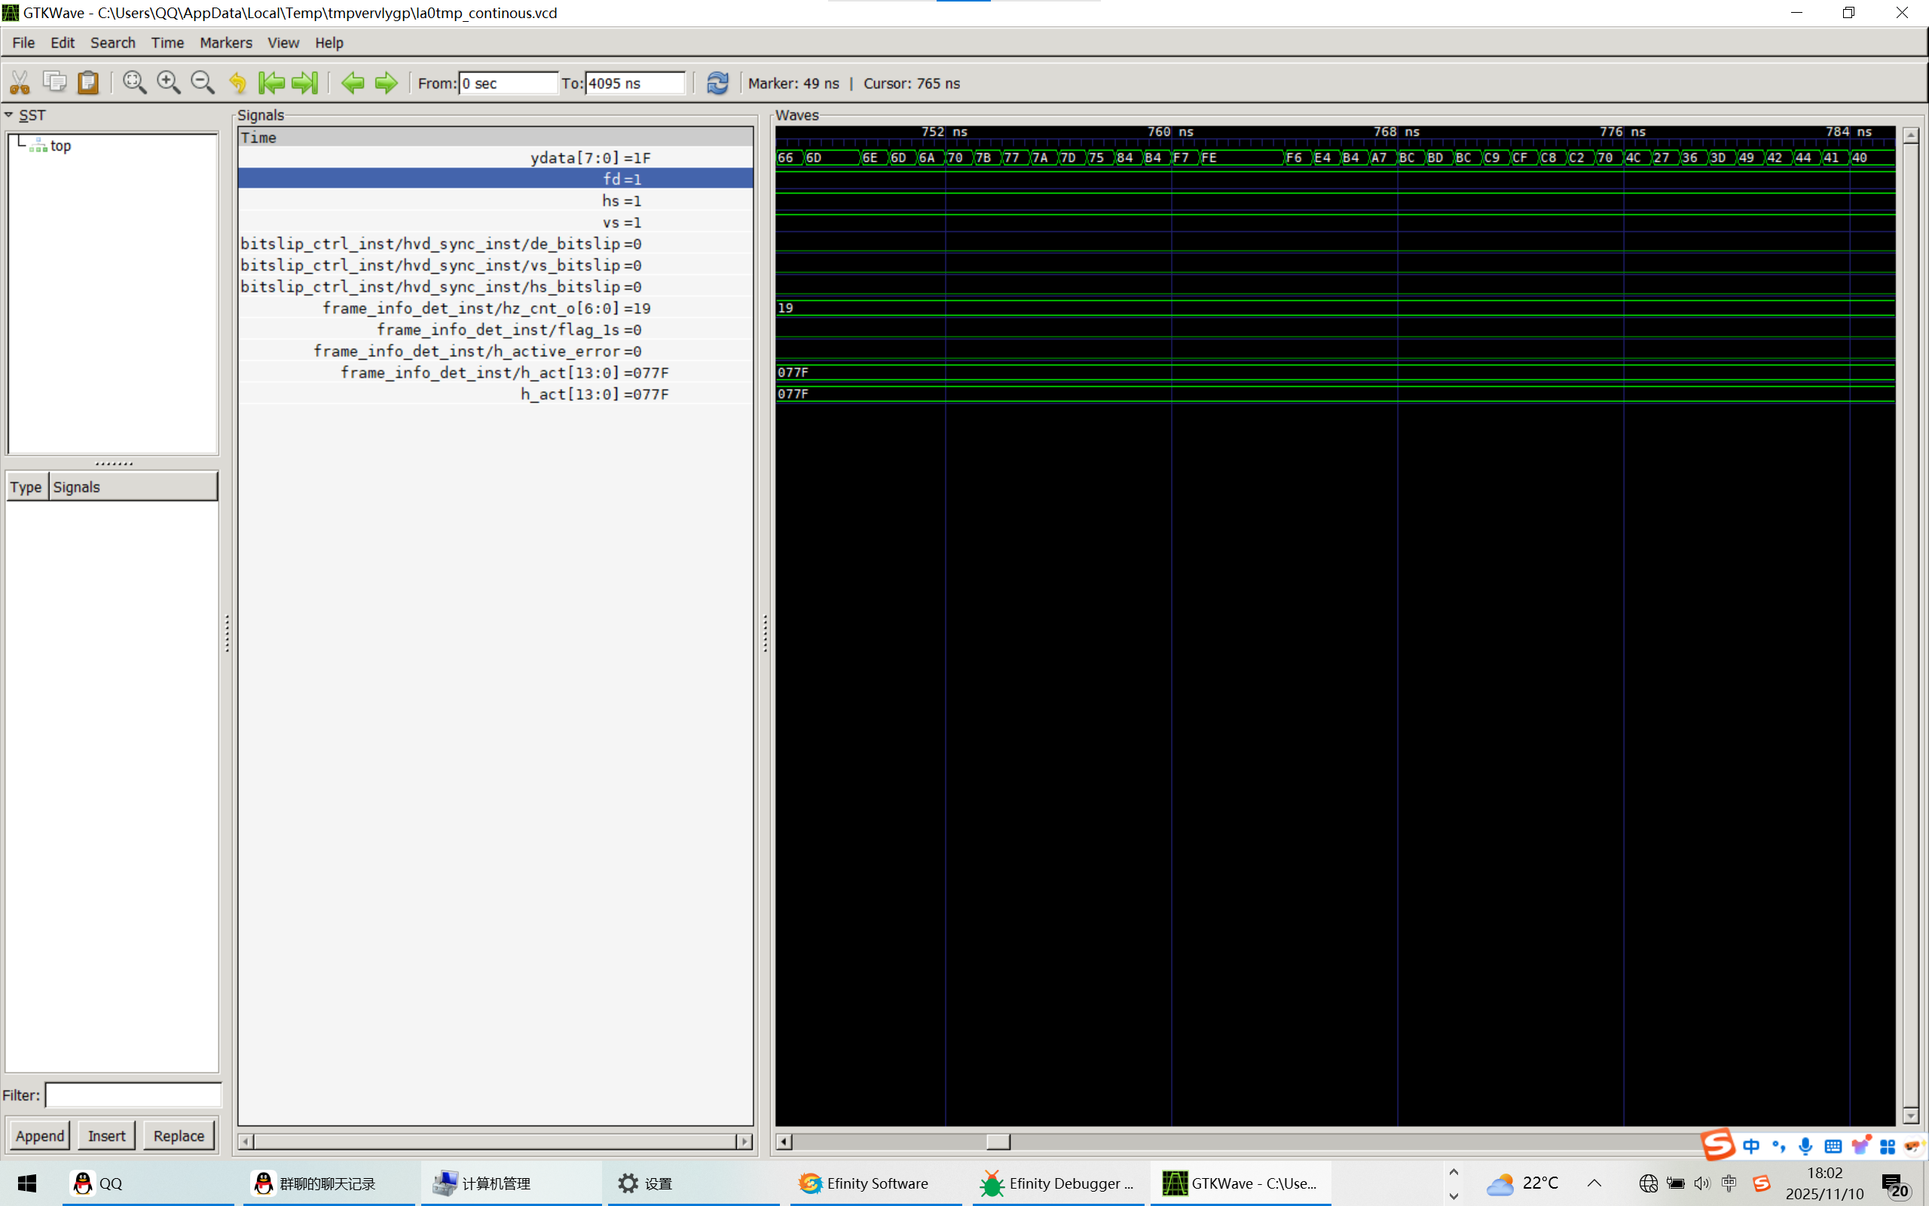Click the waves horizontal scrollbar thumb
Image resolution: width=1929 pixels, height=1206 pixels.
point(998,1141)
